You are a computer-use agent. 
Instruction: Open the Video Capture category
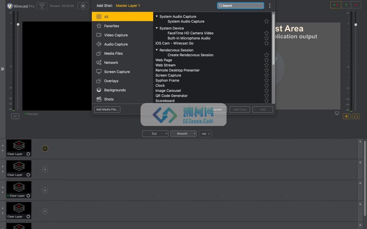point(122,35)
